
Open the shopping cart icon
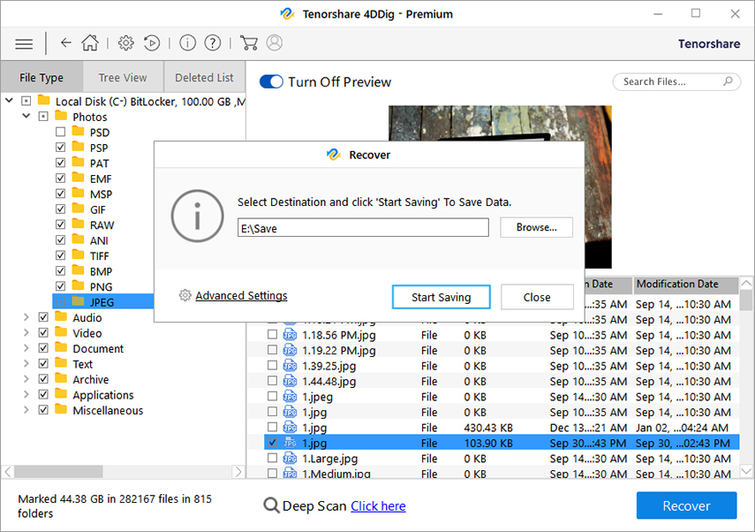(x=248, y=43)
